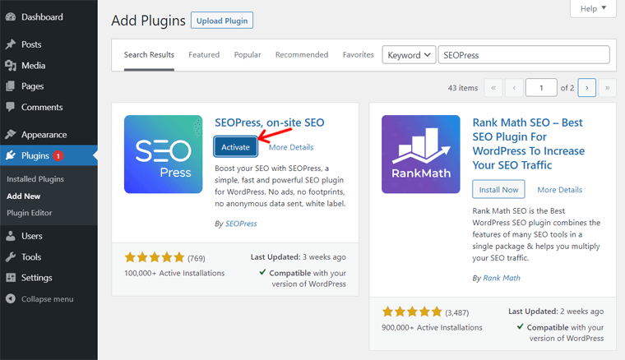The height and width of the screenshot is (360, 625).
Task: Click the RankMath plugin logo thumbnail
Action: click(x=421, y=155)
